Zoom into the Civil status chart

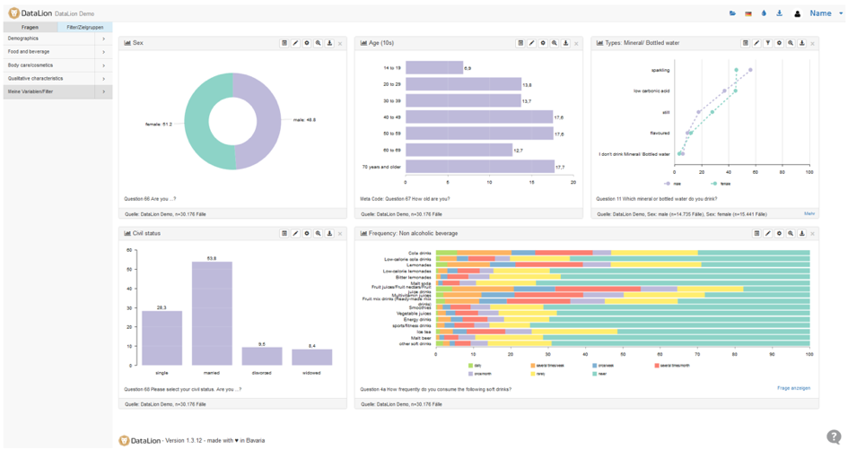(318, 234)
